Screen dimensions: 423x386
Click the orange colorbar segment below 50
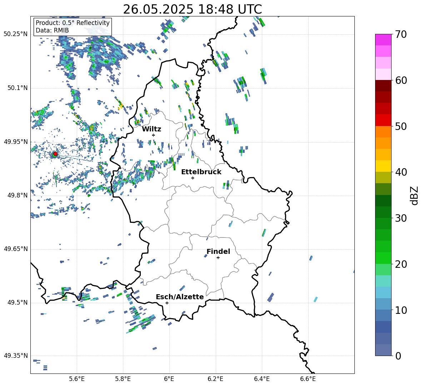[383, 132]
